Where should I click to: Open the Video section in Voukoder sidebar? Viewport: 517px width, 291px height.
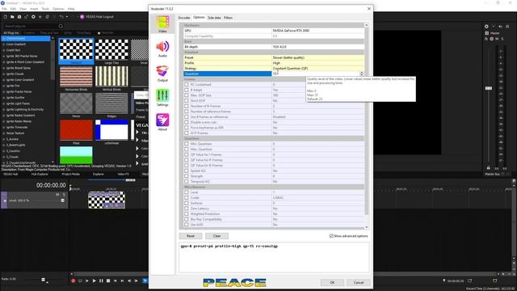(162, 24)
